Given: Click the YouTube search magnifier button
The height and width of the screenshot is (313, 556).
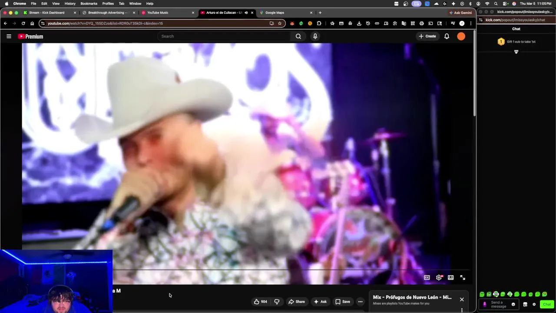Looking at the screenshot, I should tap(298, 37).
